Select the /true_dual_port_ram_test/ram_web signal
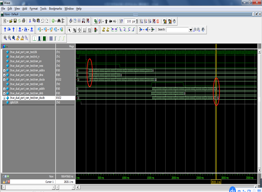 pyautogui.click(x=27, y=84)
